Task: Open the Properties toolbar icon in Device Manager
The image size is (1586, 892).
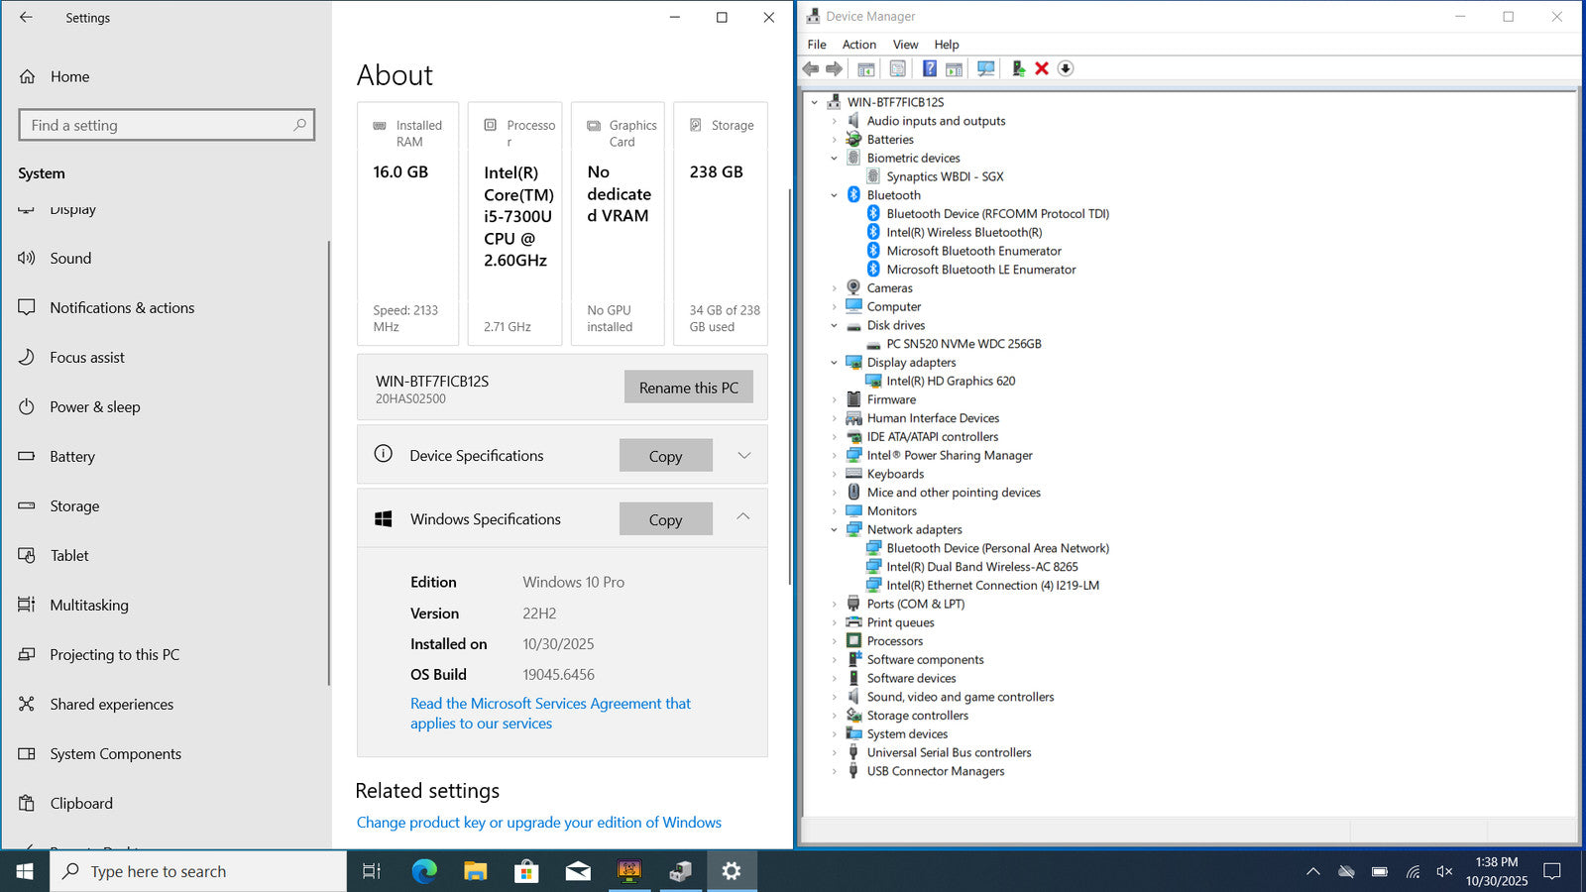Action: 897,68
